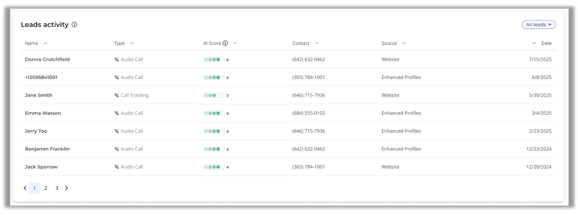
Task: Click phone icon in Donna Crutchfield's row
Action: tap(117, 60)
